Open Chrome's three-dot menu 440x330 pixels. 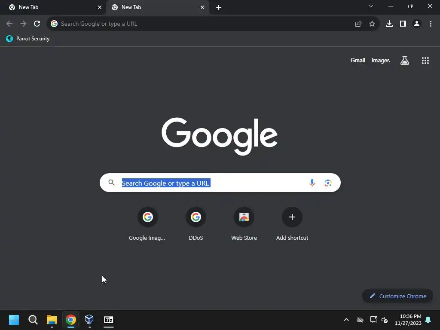click(431, 24)
